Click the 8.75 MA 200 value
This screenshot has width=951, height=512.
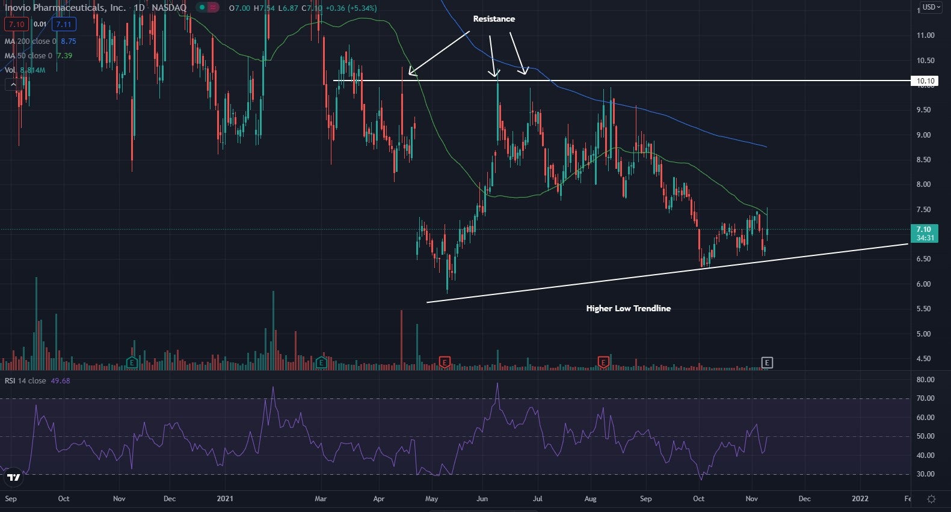(69, 41)
